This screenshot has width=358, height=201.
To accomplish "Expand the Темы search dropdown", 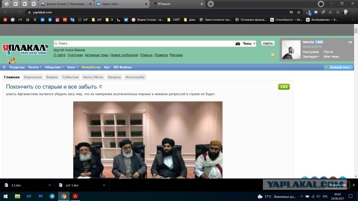I will pos(249,44).
